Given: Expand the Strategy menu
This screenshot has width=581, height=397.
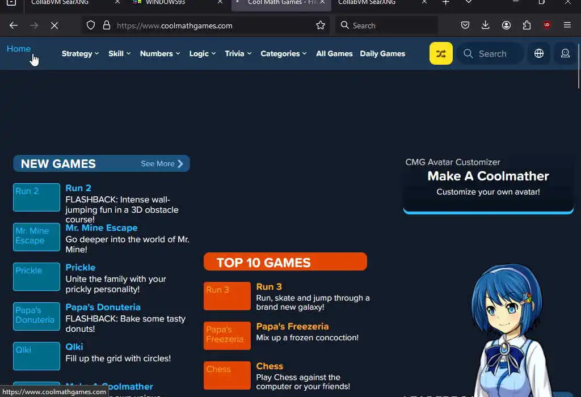Looking at the screenshot, I should point(80,54).
